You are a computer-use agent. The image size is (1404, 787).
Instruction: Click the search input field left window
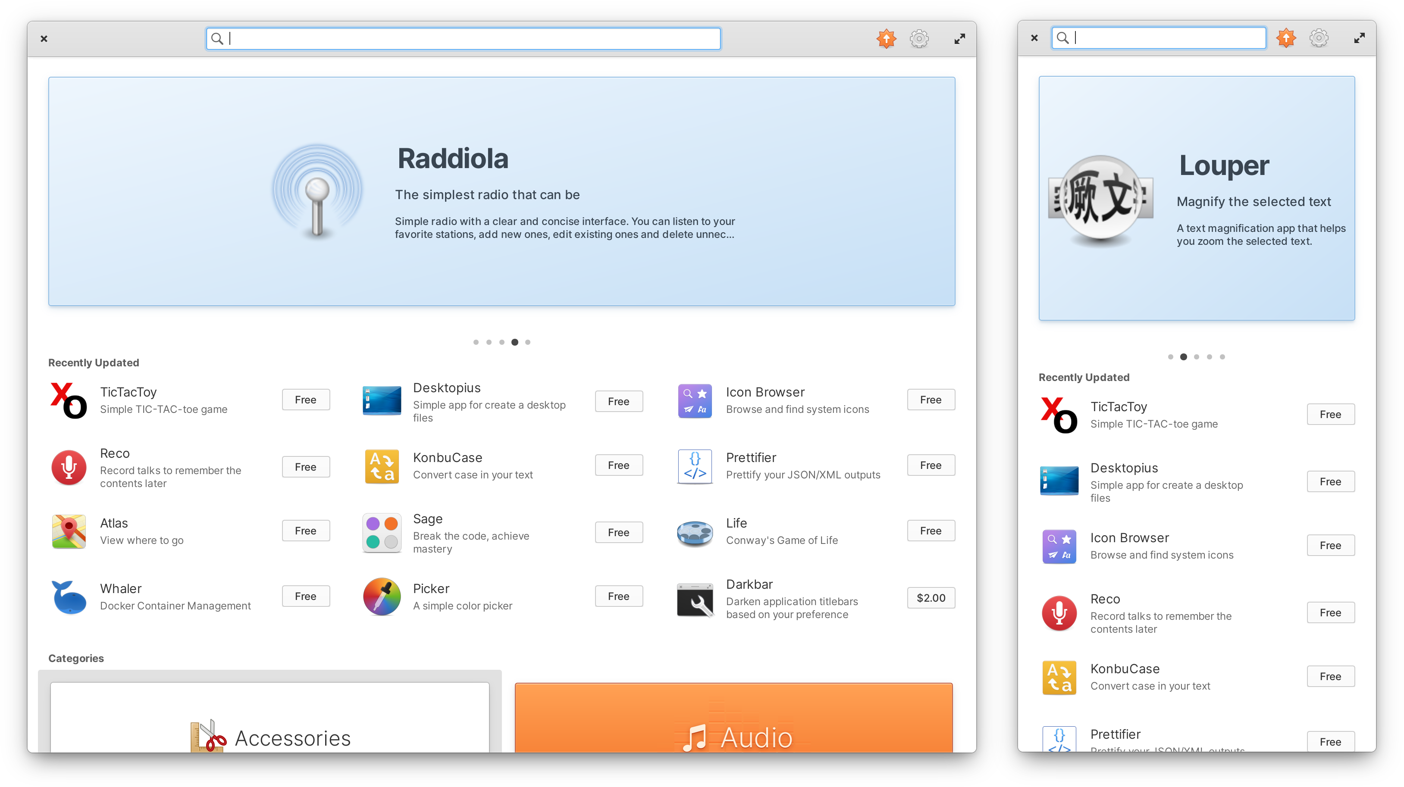[x=464, y=37]
